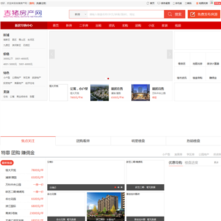Screen dimensions: 221x221
Task: Show previous banner slide with left arrow
Action: (52, 54)
